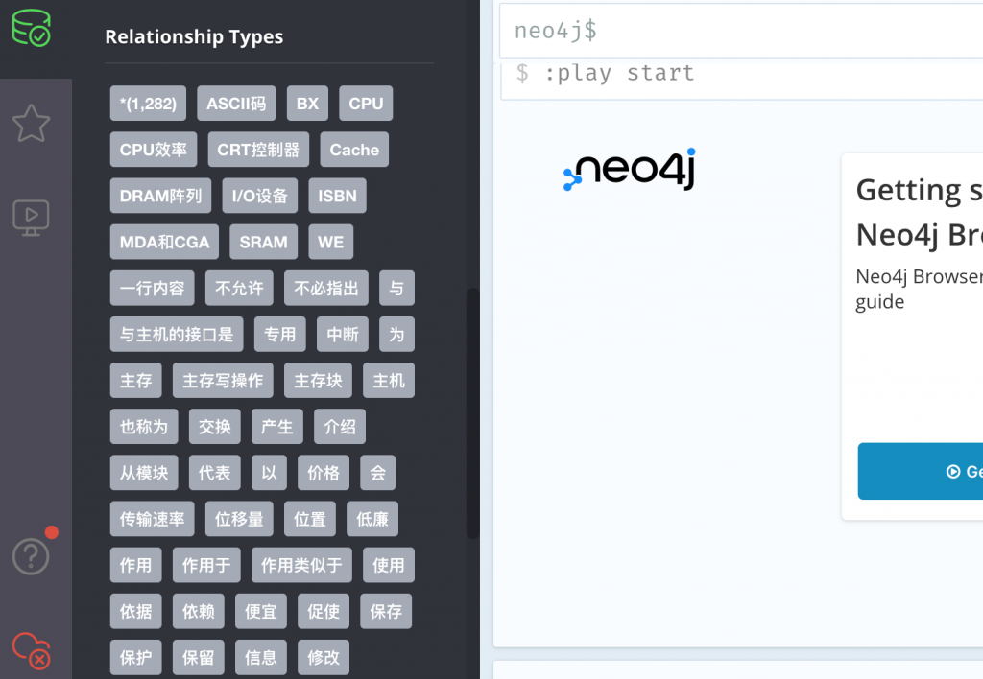
Task: Select the 主存写操作 relationship tag
Action: pos(223,380)
